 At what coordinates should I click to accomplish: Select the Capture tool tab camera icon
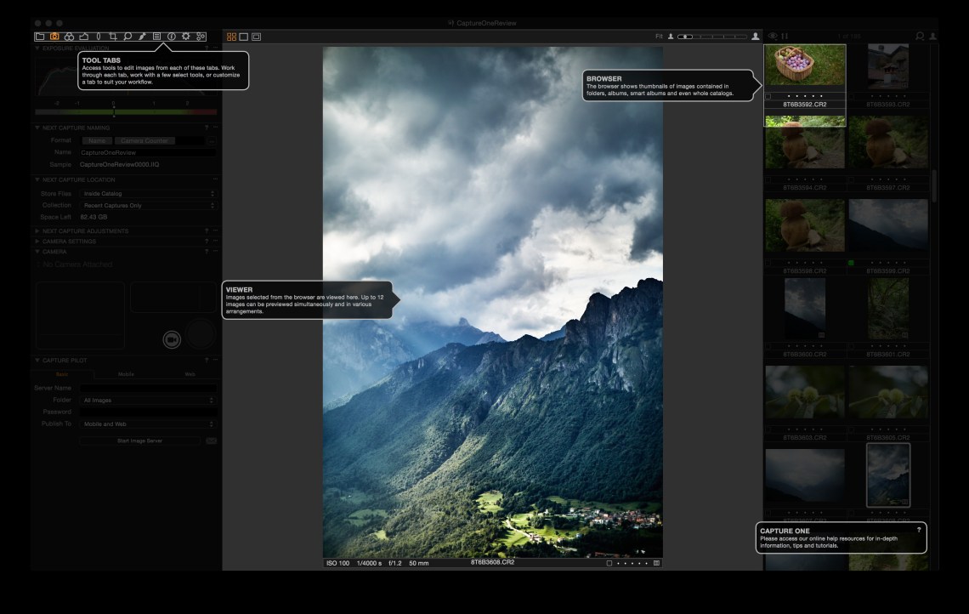tap(54, 37)
